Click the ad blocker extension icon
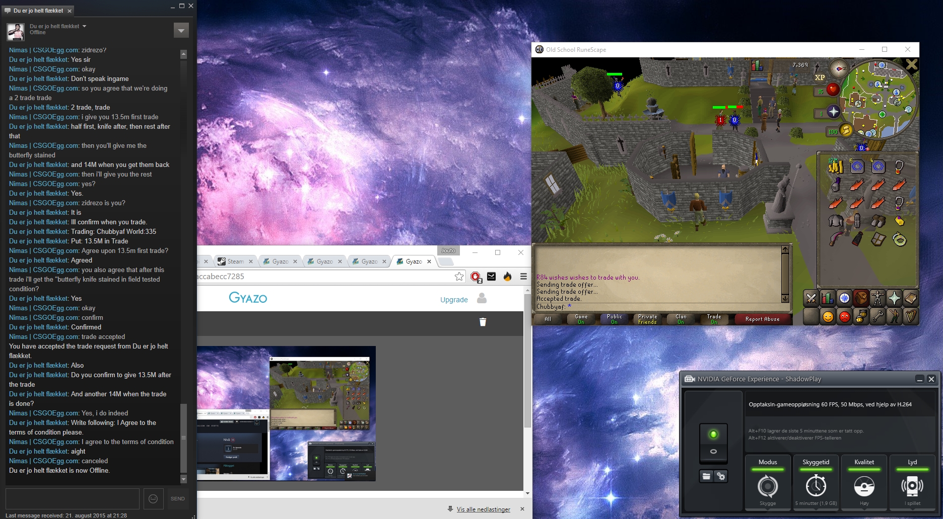 [475, 276]
